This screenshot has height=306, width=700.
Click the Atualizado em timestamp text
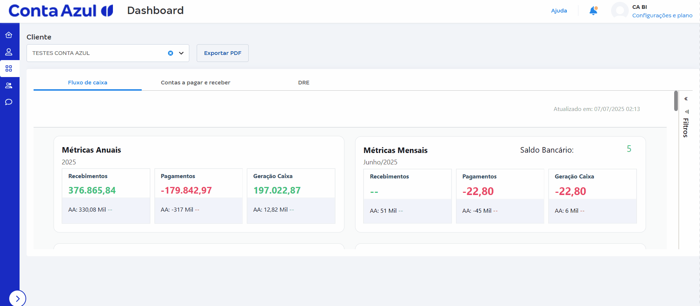click(x=597, y=109)
